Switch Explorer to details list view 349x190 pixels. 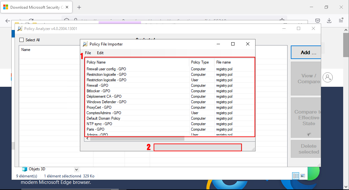pyautogui.click(x=296, y=176)
